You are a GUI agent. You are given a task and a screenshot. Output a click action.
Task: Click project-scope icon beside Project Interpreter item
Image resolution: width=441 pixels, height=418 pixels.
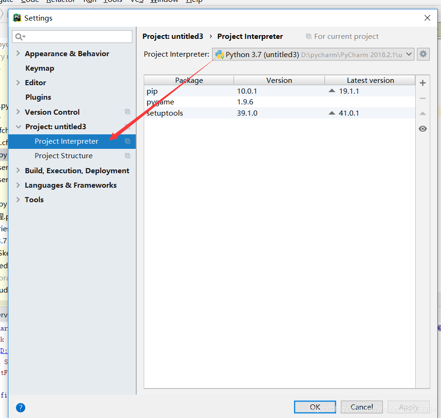click(127, 141)
